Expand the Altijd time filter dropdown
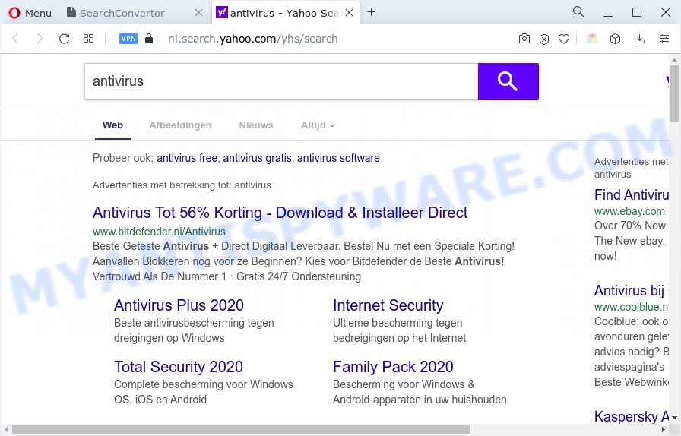This screenshot has height=436, width=681. pyautogui.click(x=318, y=125)
